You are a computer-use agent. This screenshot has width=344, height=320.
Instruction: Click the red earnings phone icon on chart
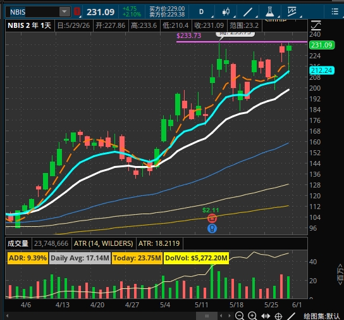(x=212, y=218)
